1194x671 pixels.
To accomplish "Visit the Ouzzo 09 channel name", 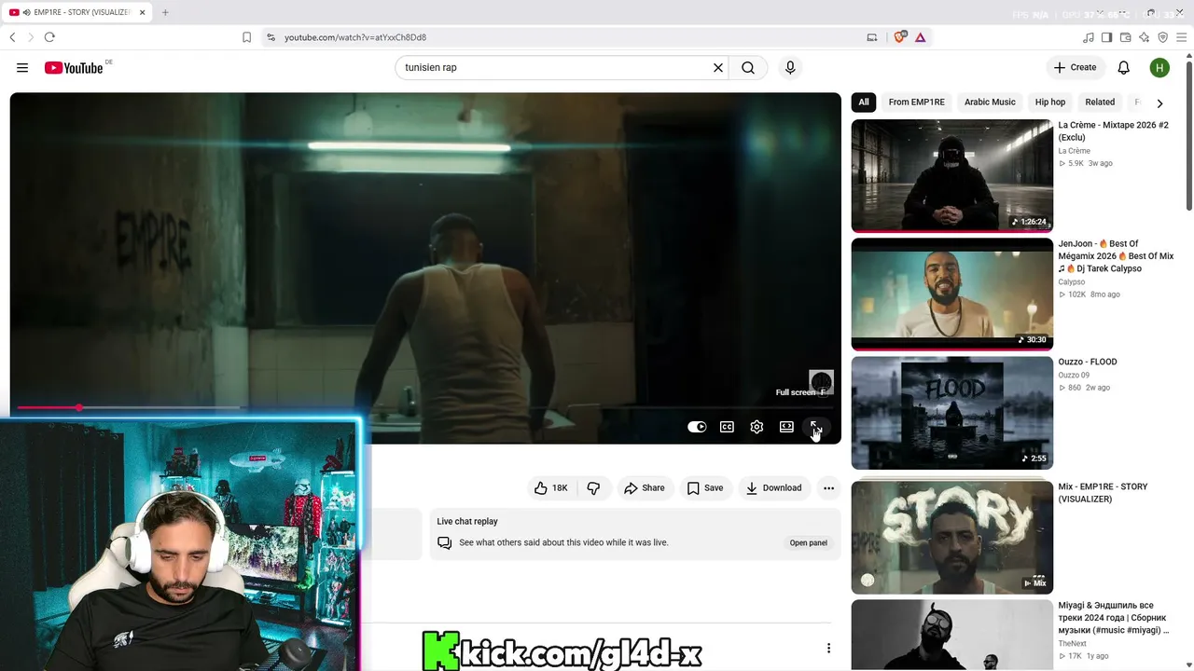I will pos(1074,375).
